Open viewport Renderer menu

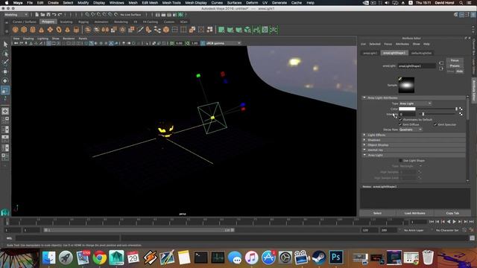(69, 39)
